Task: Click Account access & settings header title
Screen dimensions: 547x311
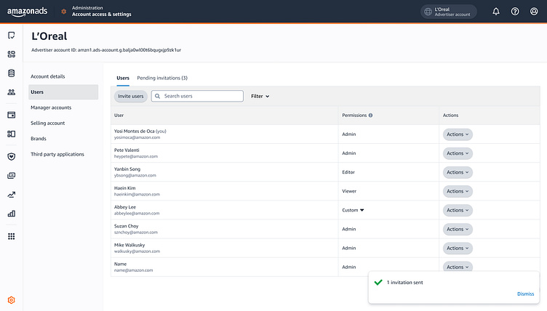Action: (102, 15)
